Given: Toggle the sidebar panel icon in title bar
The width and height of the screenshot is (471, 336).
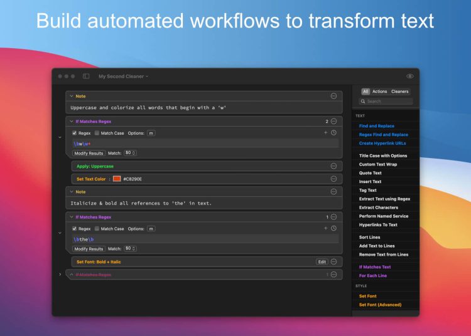Looking at the screenshot, I should [x=86, y=76].
